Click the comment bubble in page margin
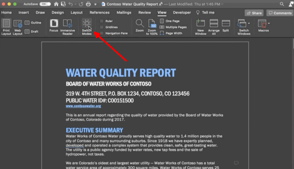 click(x=236, y=163)
